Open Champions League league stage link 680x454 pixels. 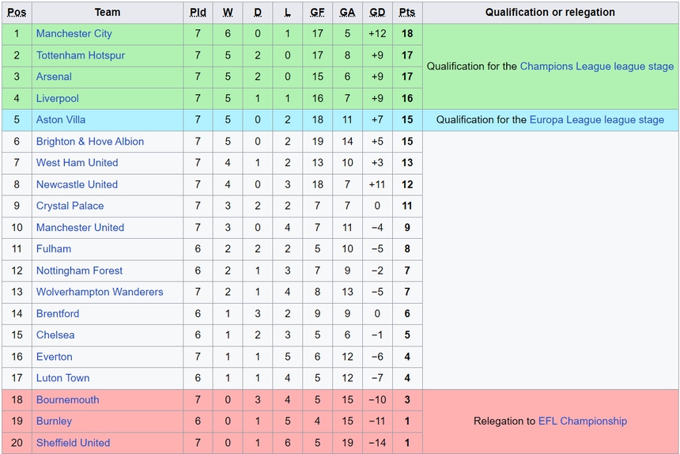(597, 66)
